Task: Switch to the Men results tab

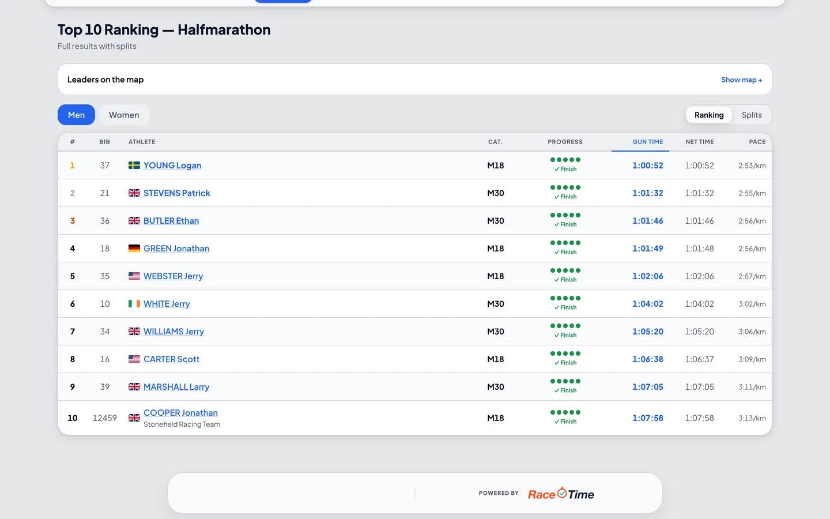Action: [x=76, y=115]
